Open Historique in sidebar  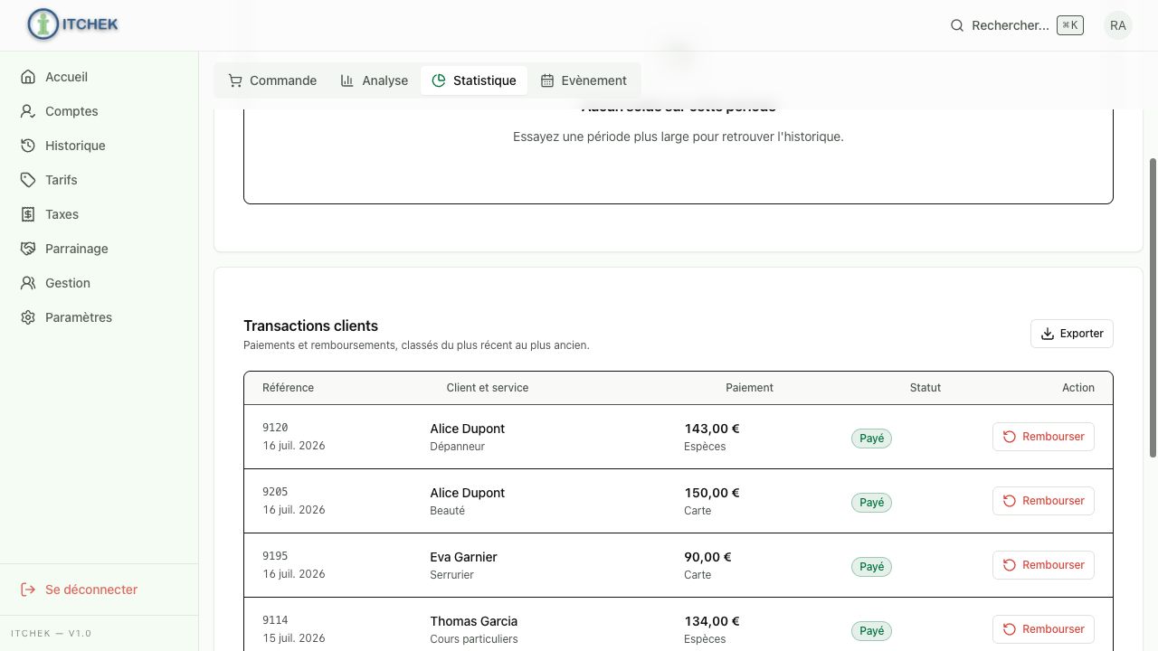[100, 146]
